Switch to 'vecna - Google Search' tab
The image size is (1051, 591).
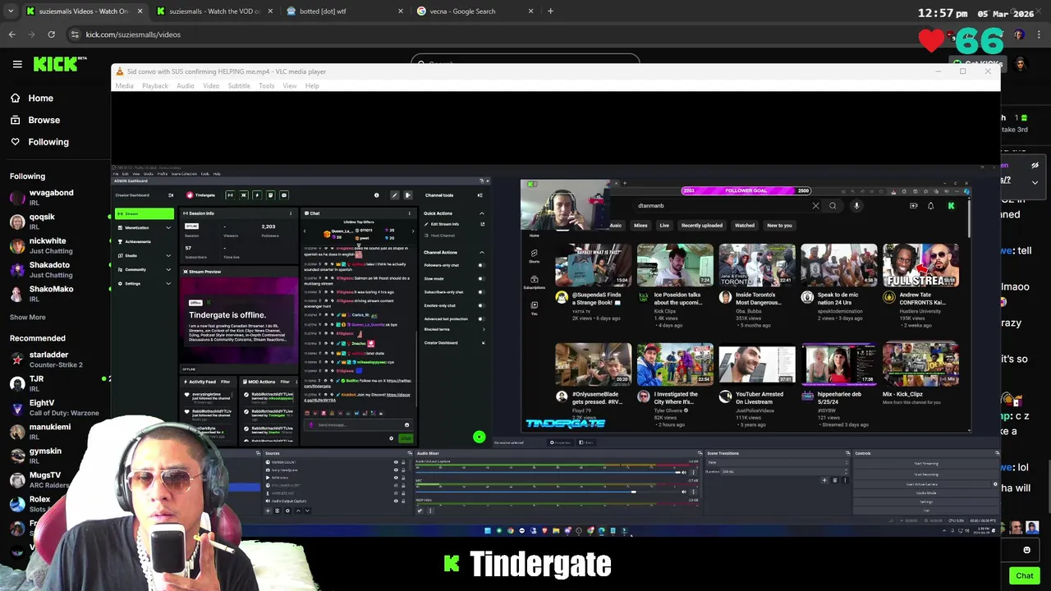(x=475, y=11)
